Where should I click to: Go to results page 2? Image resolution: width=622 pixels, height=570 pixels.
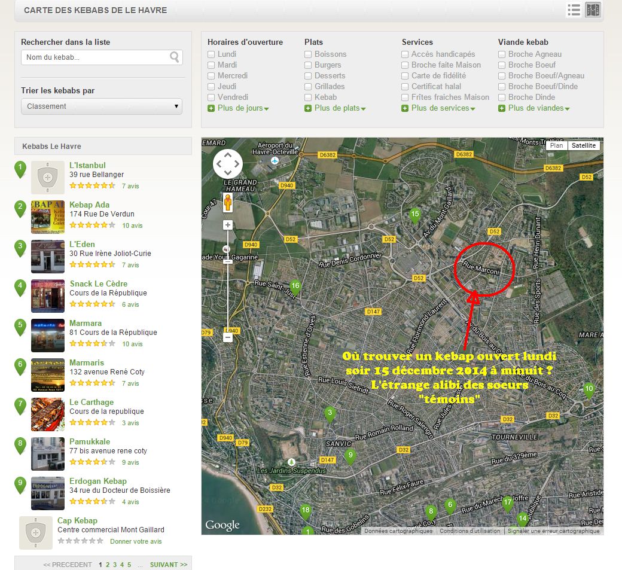[x=108, y=565]
